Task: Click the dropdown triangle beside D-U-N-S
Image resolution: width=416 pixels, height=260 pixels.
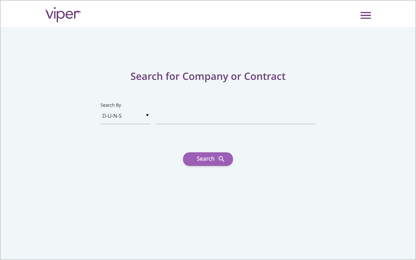Action: point(147,115)
